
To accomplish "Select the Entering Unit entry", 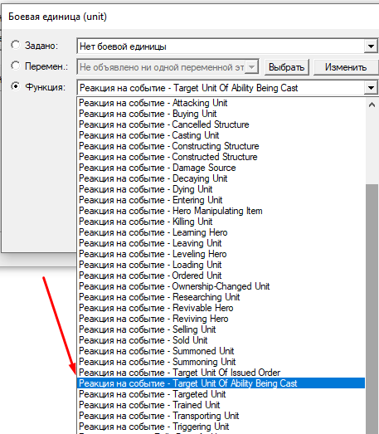I will (x=221, y=200).
